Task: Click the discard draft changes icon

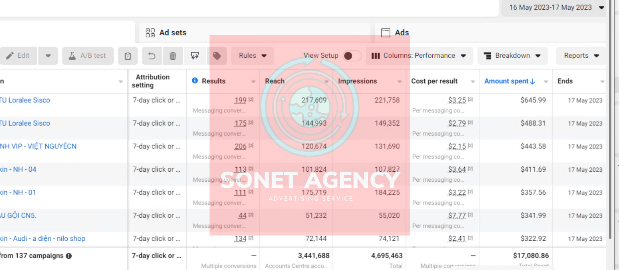Action: click(x=195, y=56)
